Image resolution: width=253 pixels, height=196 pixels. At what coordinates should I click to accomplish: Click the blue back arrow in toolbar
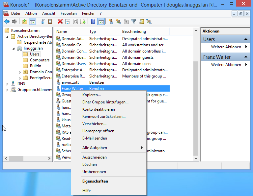tap(7, 22)
